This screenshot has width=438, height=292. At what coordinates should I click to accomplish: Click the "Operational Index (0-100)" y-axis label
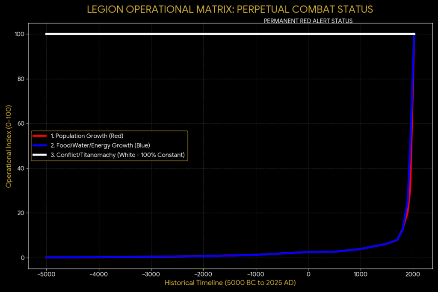[x=9, y=146]
